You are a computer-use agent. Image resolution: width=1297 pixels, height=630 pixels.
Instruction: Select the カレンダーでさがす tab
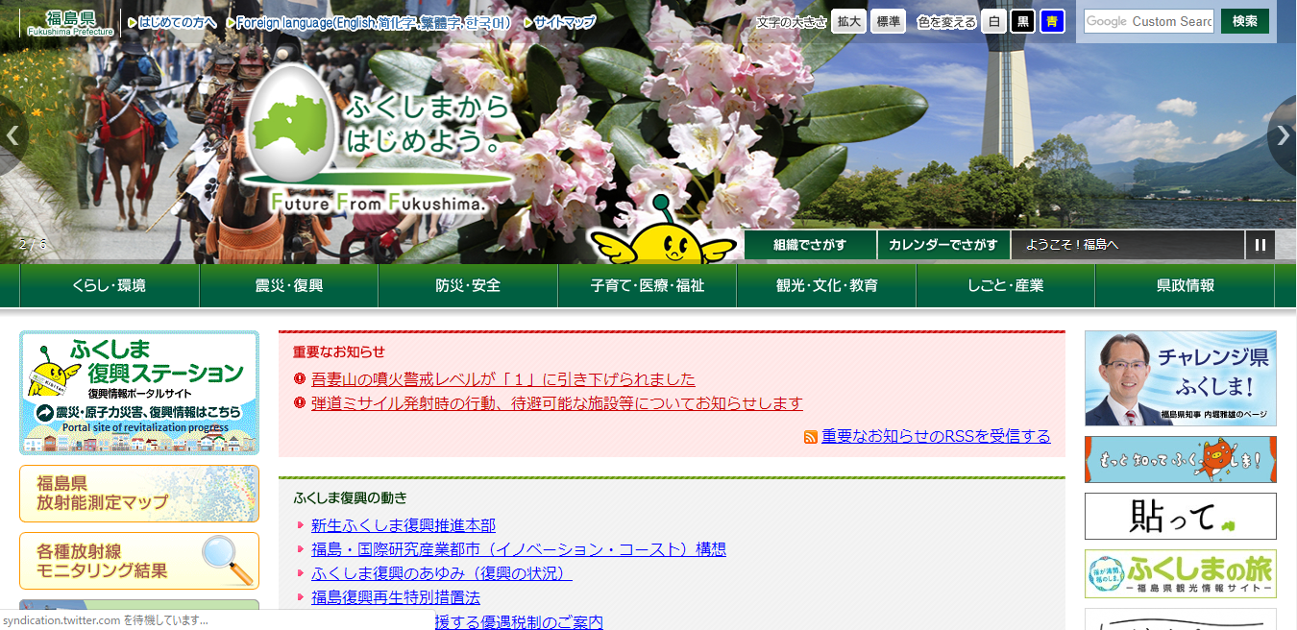click(x=942, y=245)
